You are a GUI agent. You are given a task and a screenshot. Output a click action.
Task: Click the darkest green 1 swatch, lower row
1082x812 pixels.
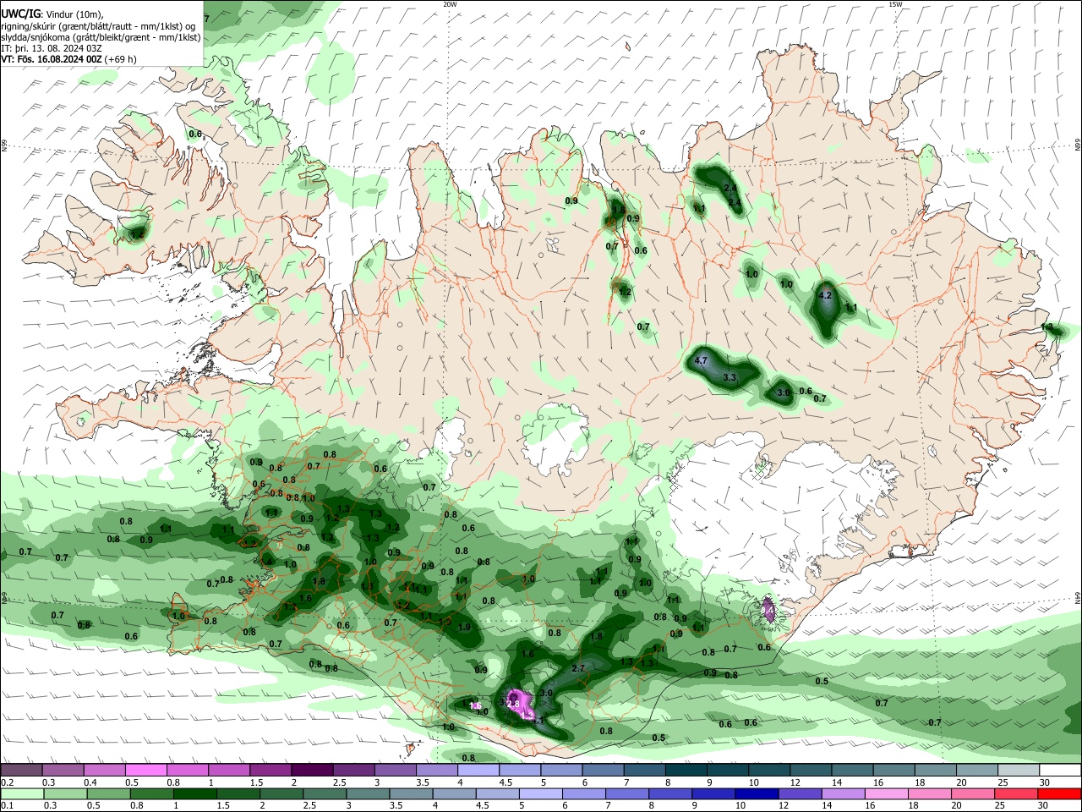point(194,793)
